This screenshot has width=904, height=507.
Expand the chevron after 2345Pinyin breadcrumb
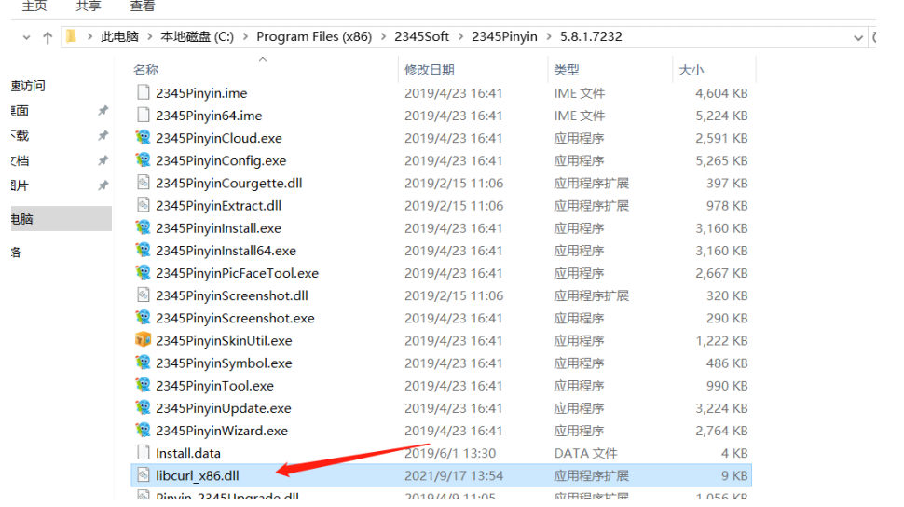(548, 37)
